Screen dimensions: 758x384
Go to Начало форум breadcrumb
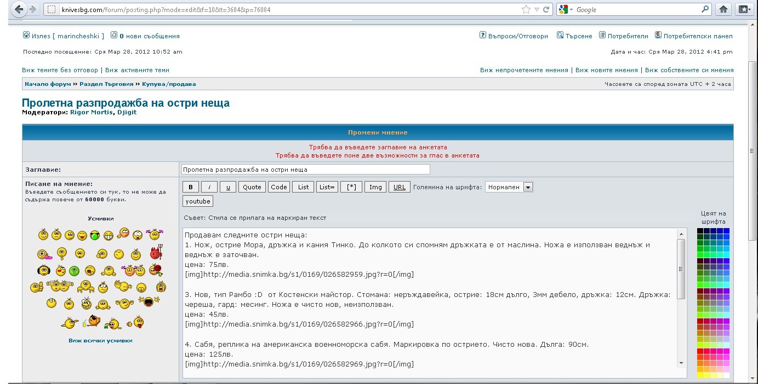[x=48, y=84]
